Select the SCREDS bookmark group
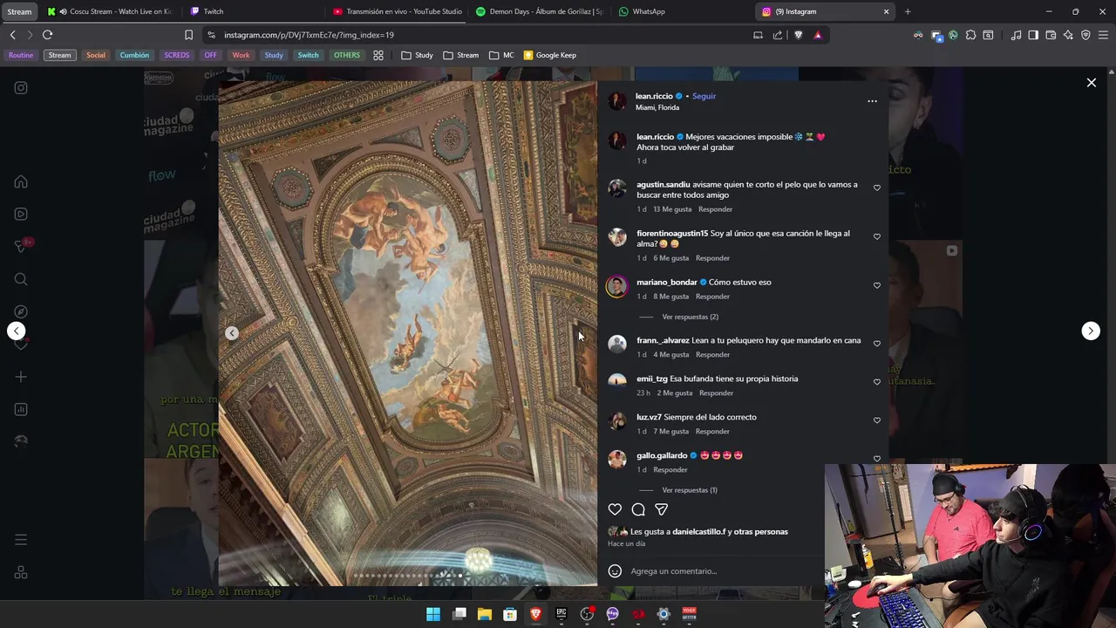The height and width of the screenshot is (628, 1116). click(176, 55)
